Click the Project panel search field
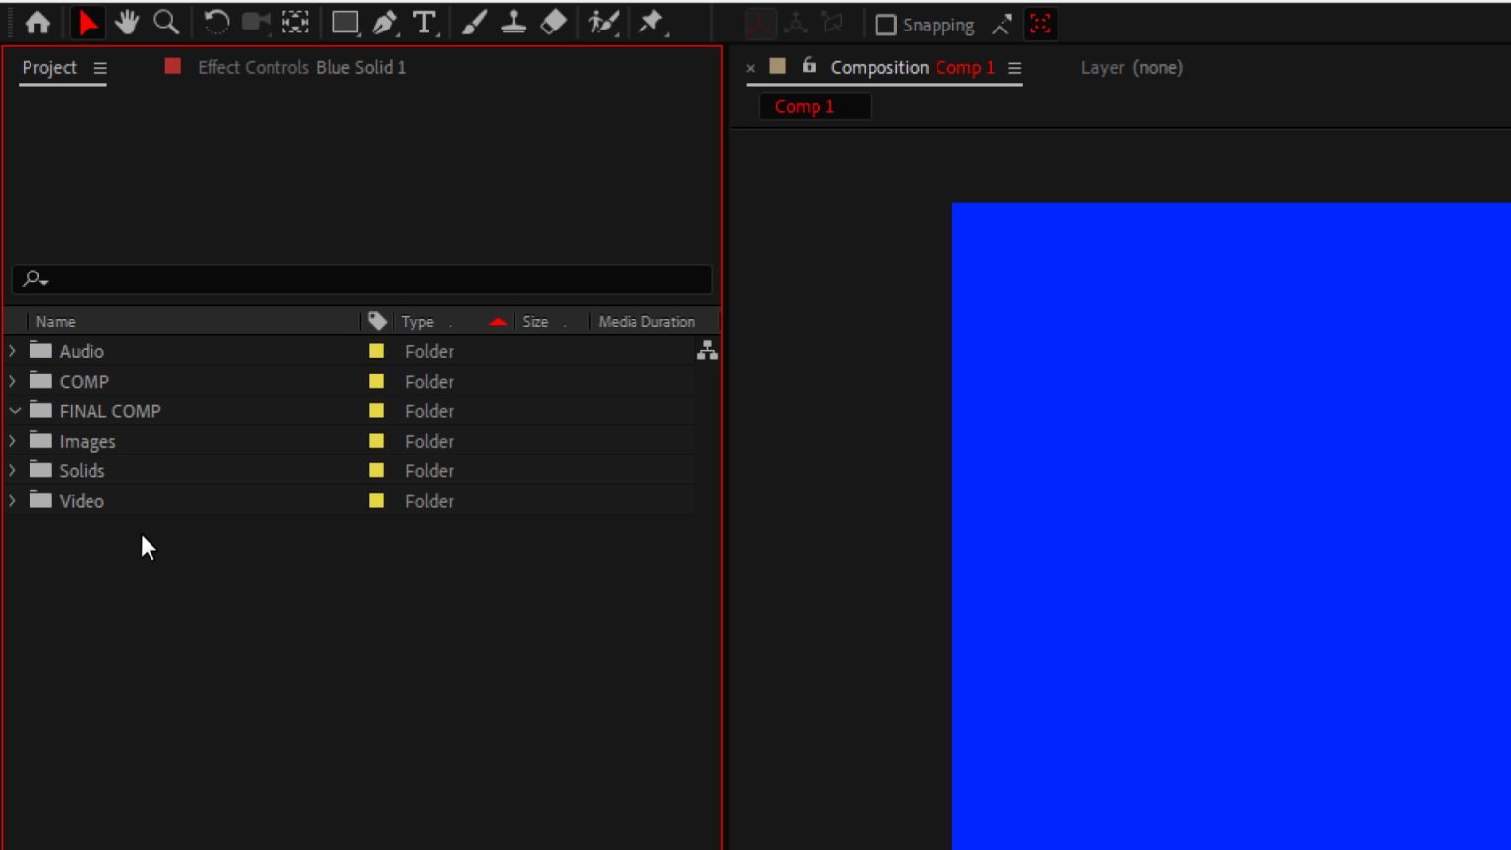Screen dimensions: 1511x850 click(360, 279)
